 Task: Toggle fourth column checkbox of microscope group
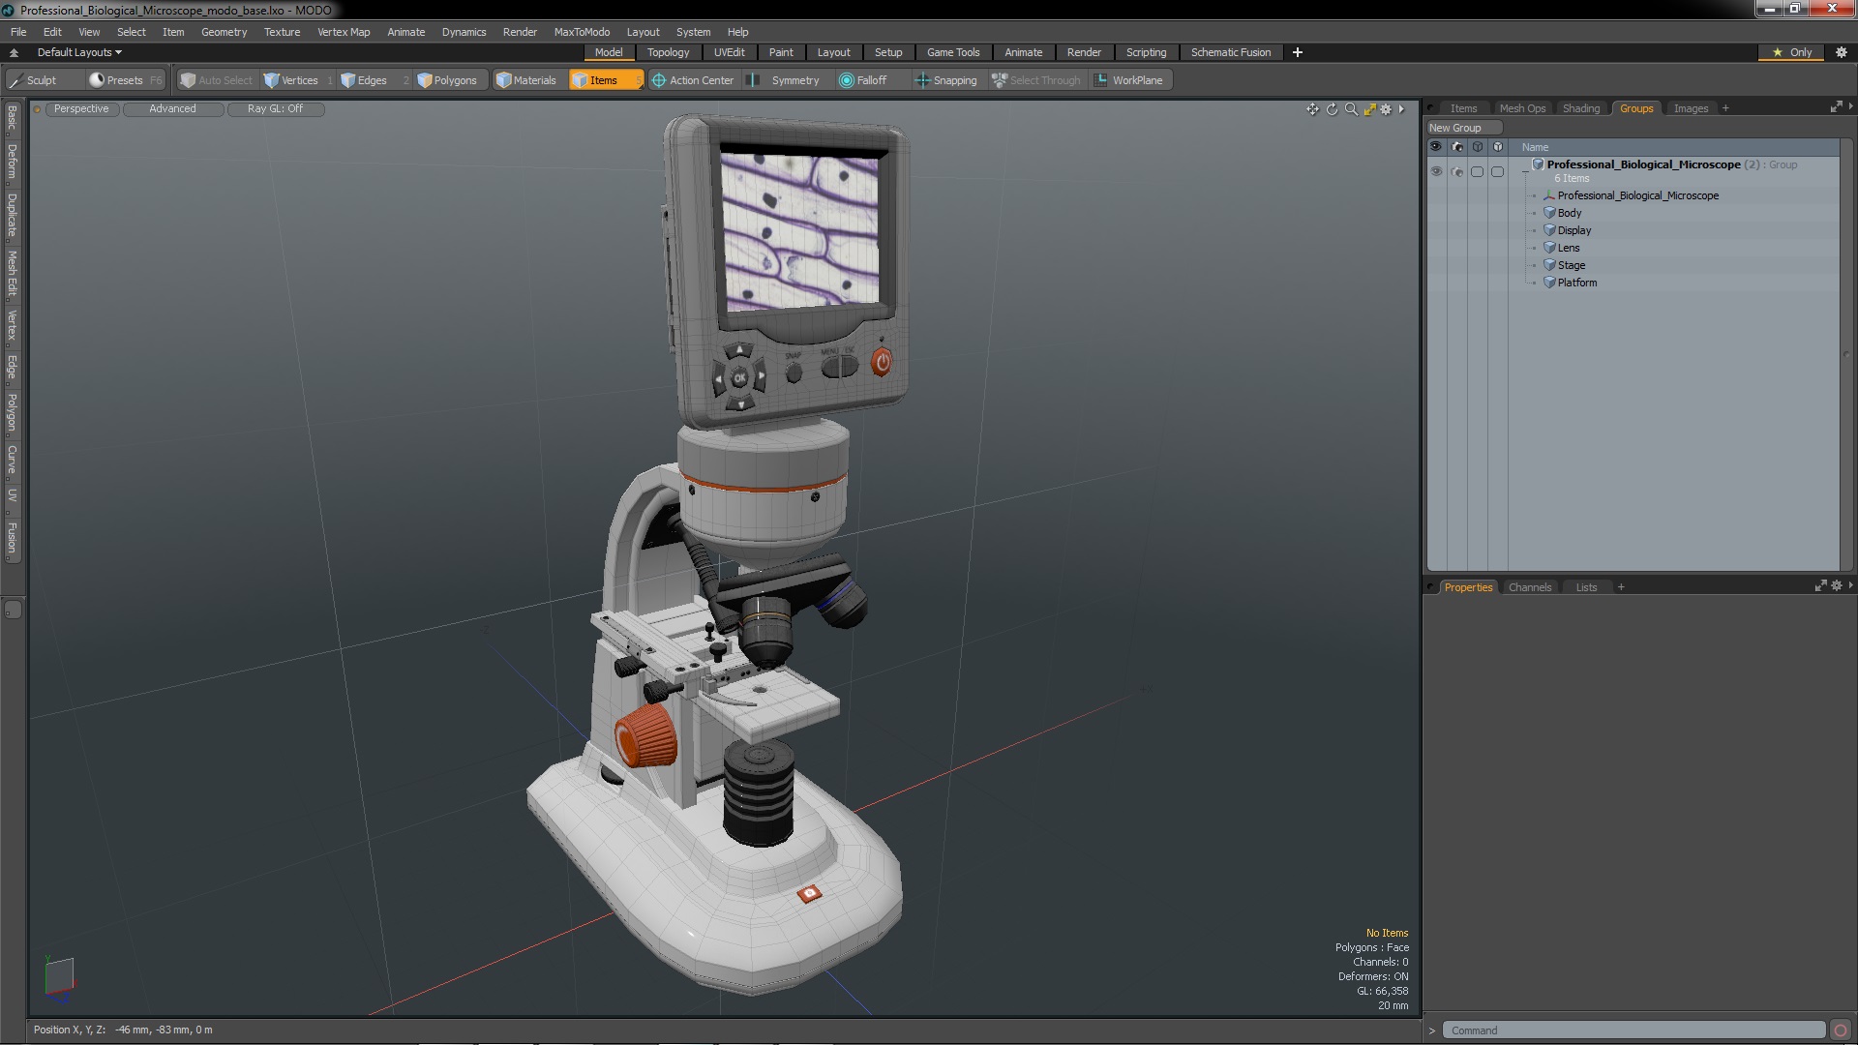(x=1498, y=171)
